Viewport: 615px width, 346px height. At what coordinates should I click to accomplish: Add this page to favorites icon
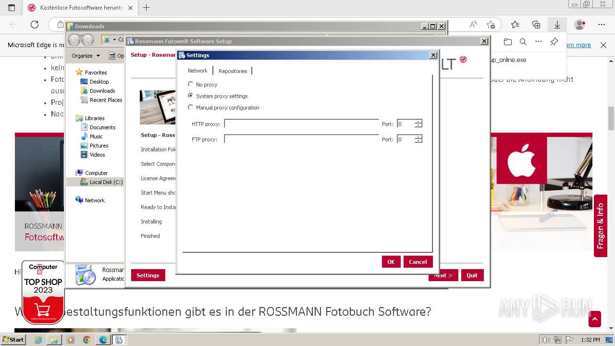(491, 25)
